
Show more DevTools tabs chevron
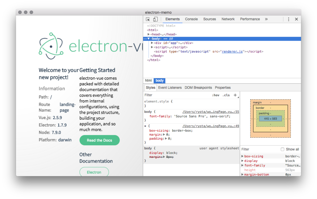(x=266, y=19)
